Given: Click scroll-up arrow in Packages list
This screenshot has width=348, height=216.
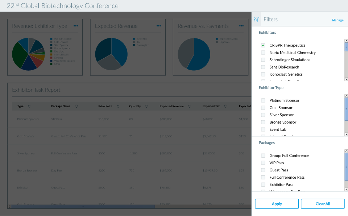Looking at the screenshot, I should click(x=346, y=151).
